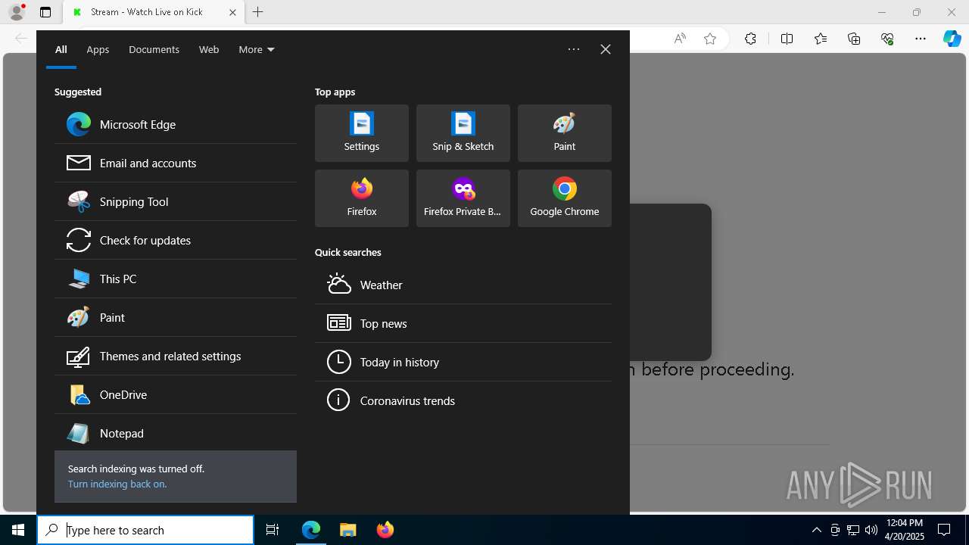Launch Snipping Tool from suggestions
Viewport: 969px width, 545px height.
176,201
